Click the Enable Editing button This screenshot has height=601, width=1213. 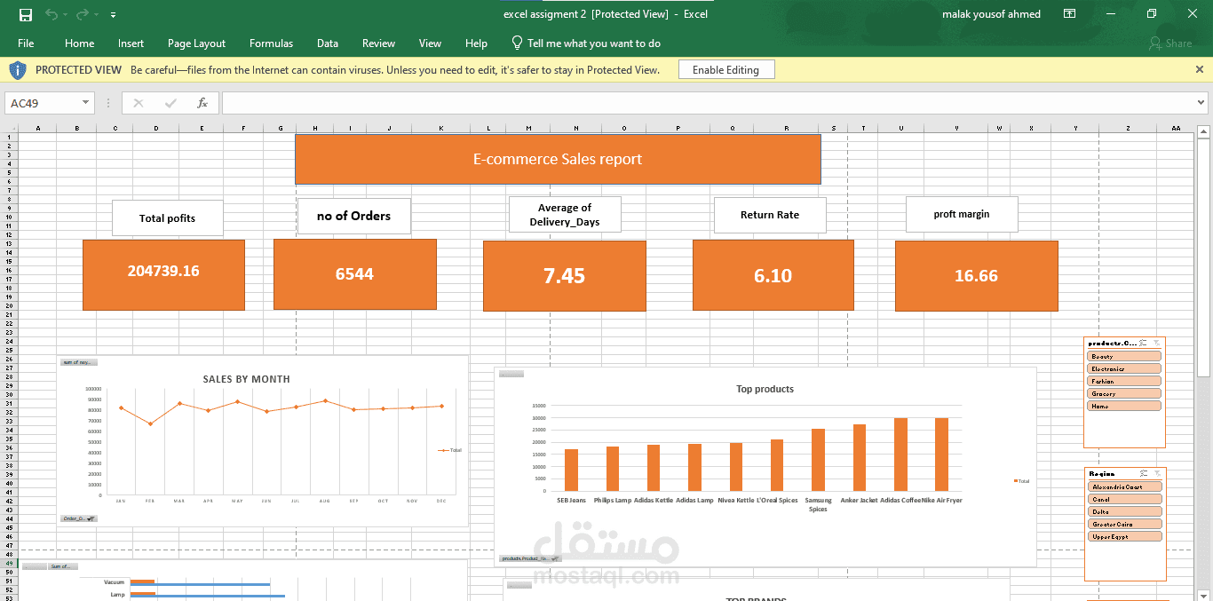click(x=725, y=69)
